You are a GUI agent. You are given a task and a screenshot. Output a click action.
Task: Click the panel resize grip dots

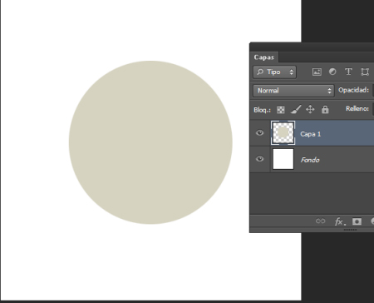click(350, 230)
